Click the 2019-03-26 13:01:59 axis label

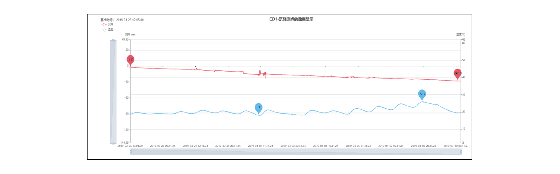pyautogui.click(x=130, y=146)
